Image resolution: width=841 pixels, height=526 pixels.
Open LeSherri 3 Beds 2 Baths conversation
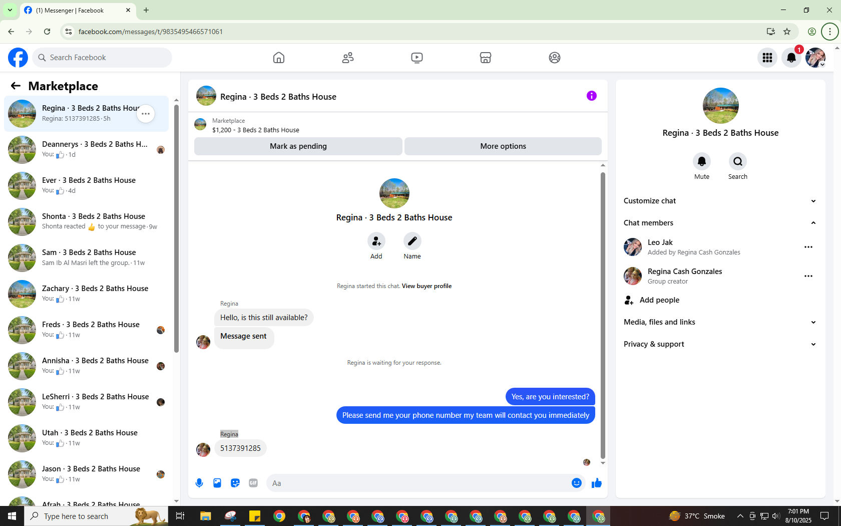(x=86, y=402)
